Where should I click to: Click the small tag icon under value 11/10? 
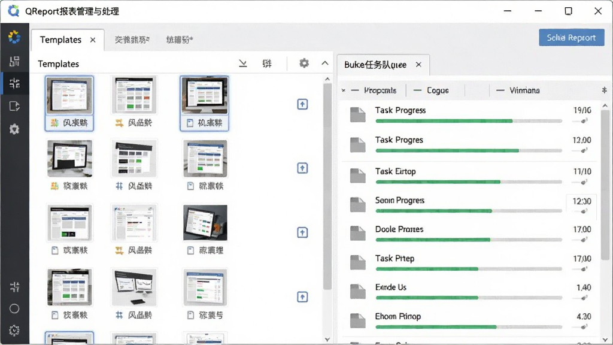click(x=584, y=182)
